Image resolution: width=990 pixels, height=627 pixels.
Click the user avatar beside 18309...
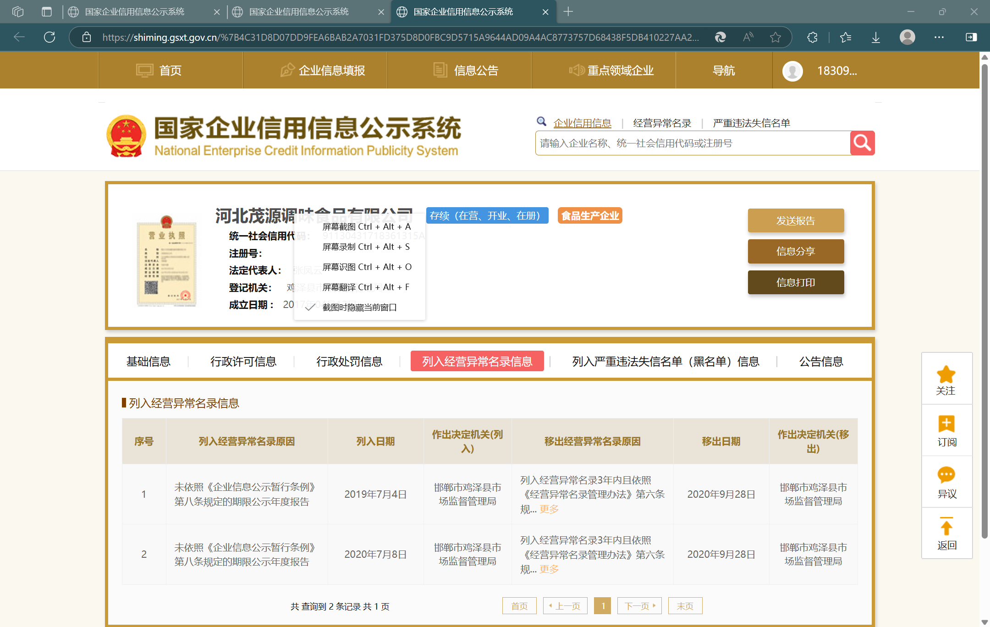coord(792,71)
